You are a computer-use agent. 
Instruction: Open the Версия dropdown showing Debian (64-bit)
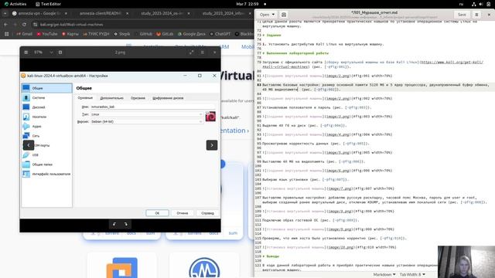[x=147, y=121]
